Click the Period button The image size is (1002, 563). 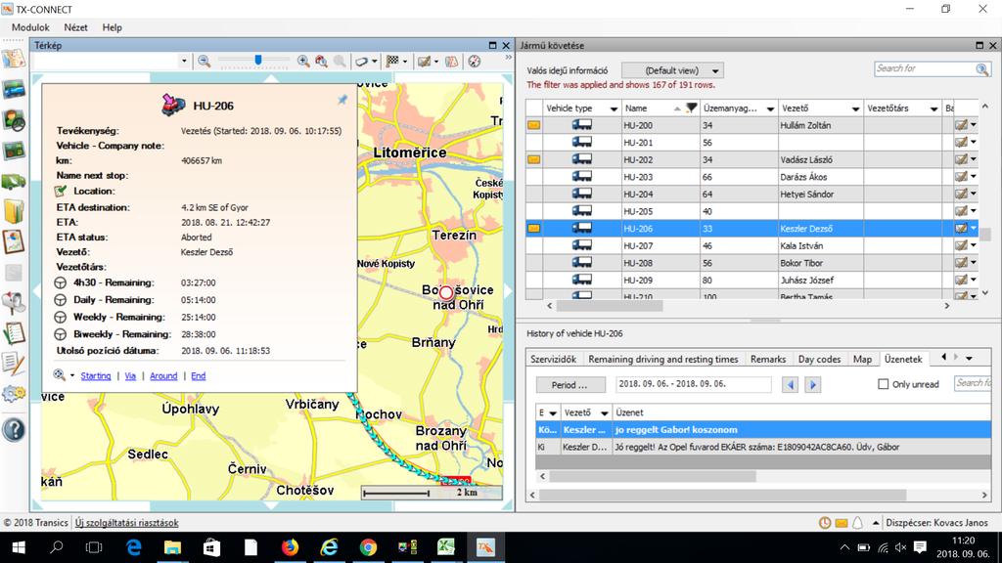click(570, 384)
